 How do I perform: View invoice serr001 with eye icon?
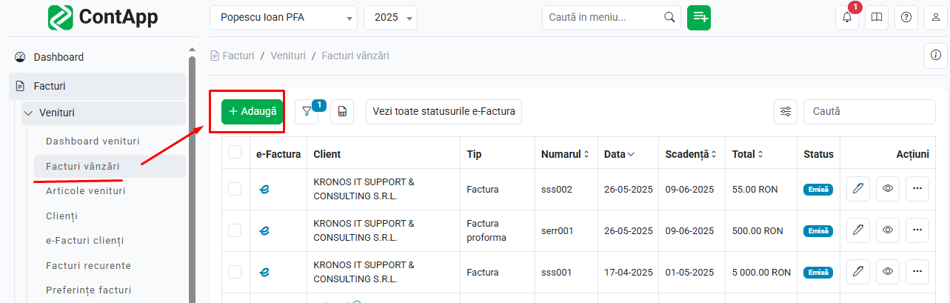(888, 230)
